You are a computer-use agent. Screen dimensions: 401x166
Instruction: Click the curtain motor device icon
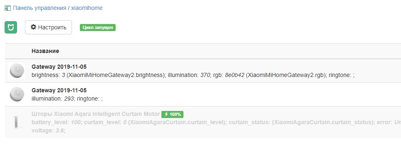pyautogui.click(x=17, y=122)
